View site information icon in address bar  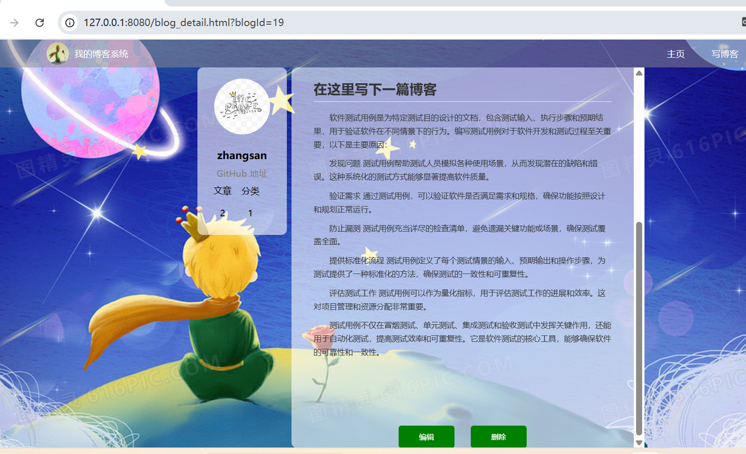pyautogui.click(x=70, y=23)
